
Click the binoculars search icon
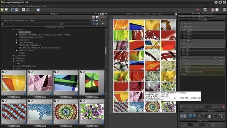point(94,24)
